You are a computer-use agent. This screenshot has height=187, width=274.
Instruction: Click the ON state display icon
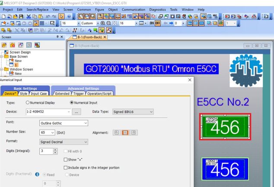pos(152,23)
